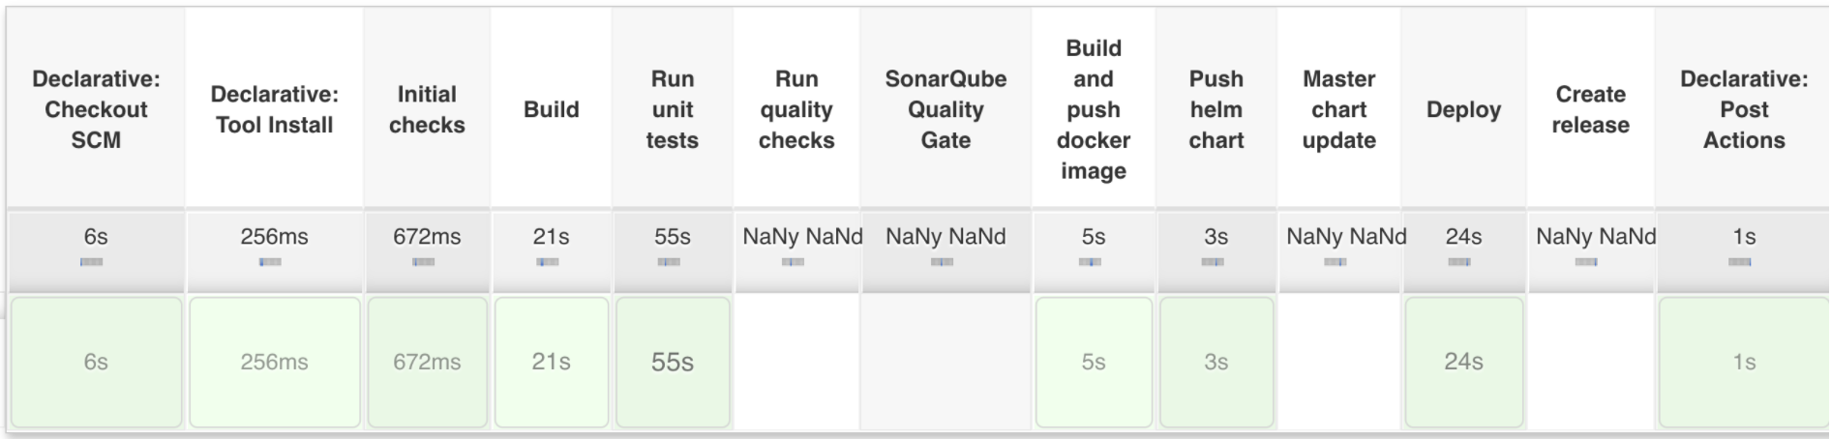Image resolution: width=1831 pixels, height=439 pixels.
Task: Select the 672ms Initial checks stage cell
Action: coord(427,362)
